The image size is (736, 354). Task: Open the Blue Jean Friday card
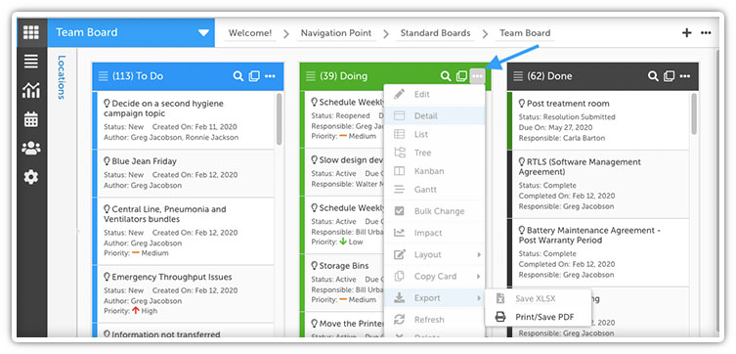184,173
